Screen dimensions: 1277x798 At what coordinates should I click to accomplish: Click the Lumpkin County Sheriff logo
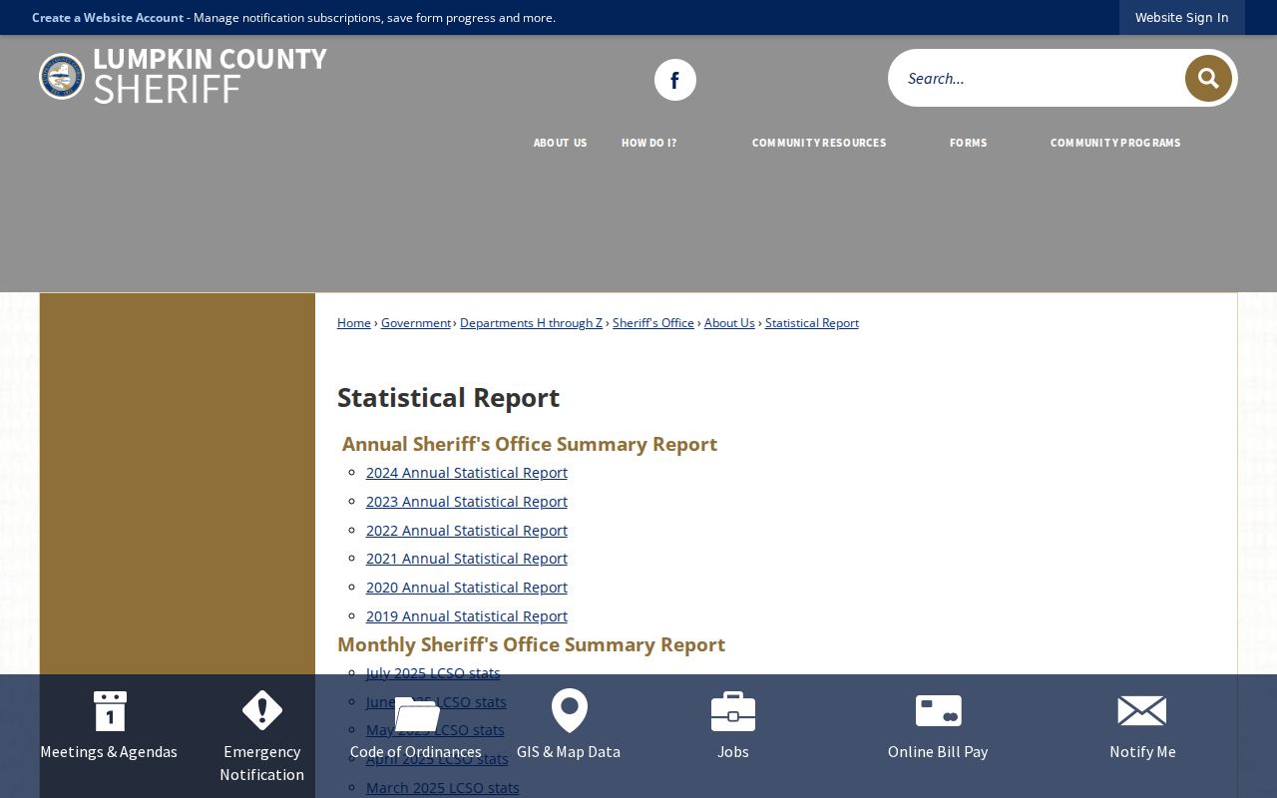point(183,76)
